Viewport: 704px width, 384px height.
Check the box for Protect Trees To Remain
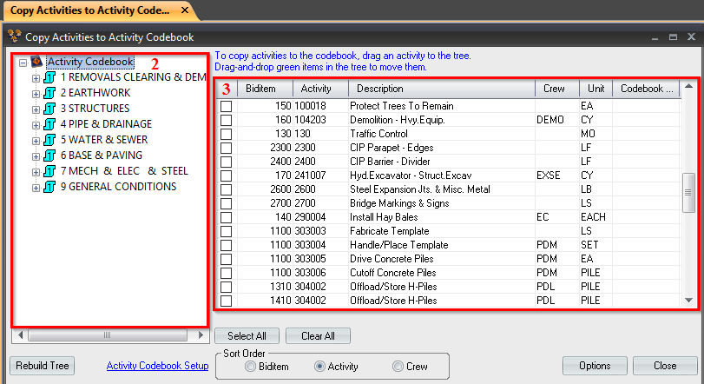[x=227, y=106]
